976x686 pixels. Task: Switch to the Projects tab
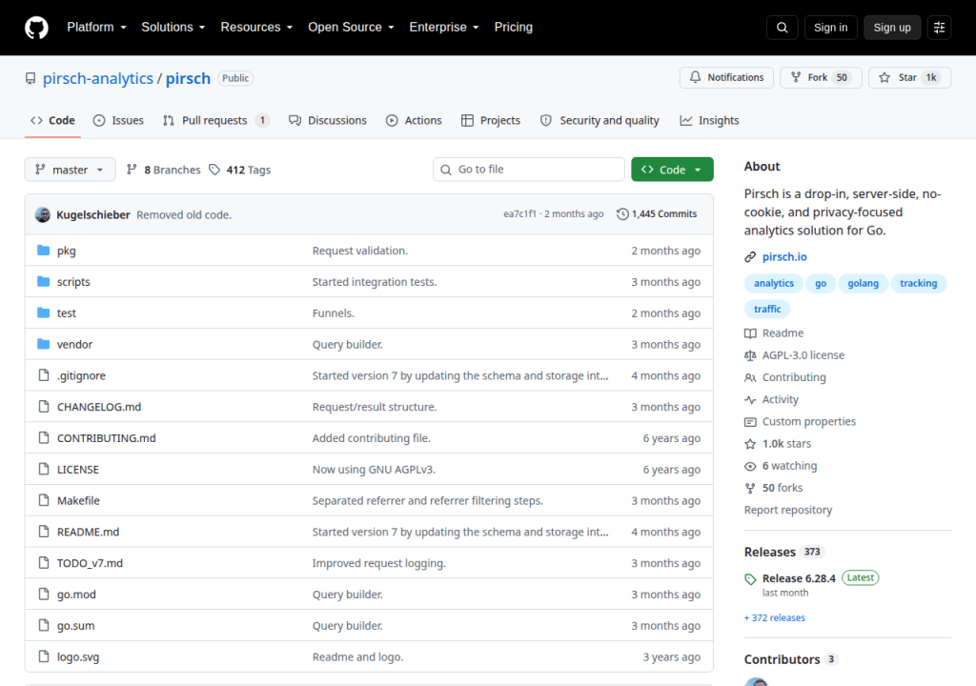click(x=491, y=120)
